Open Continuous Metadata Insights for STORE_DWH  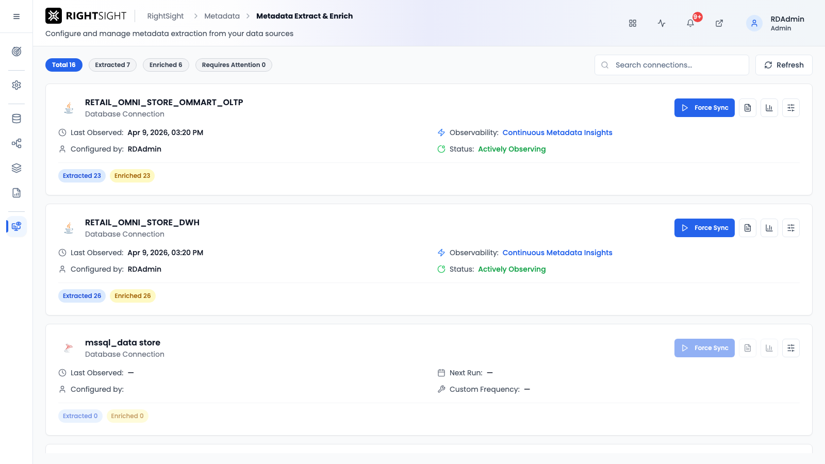(557, 253)
